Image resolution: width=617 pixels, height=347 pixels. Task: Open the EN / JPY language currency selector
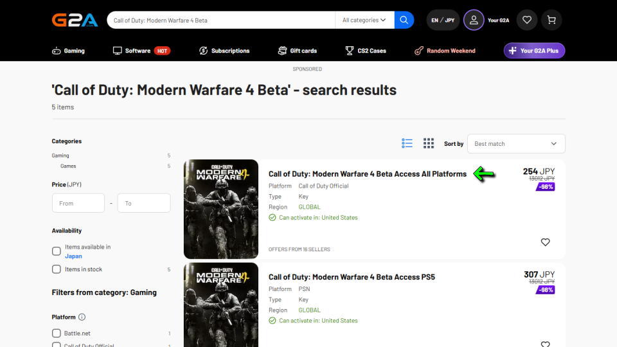[443, 20]
